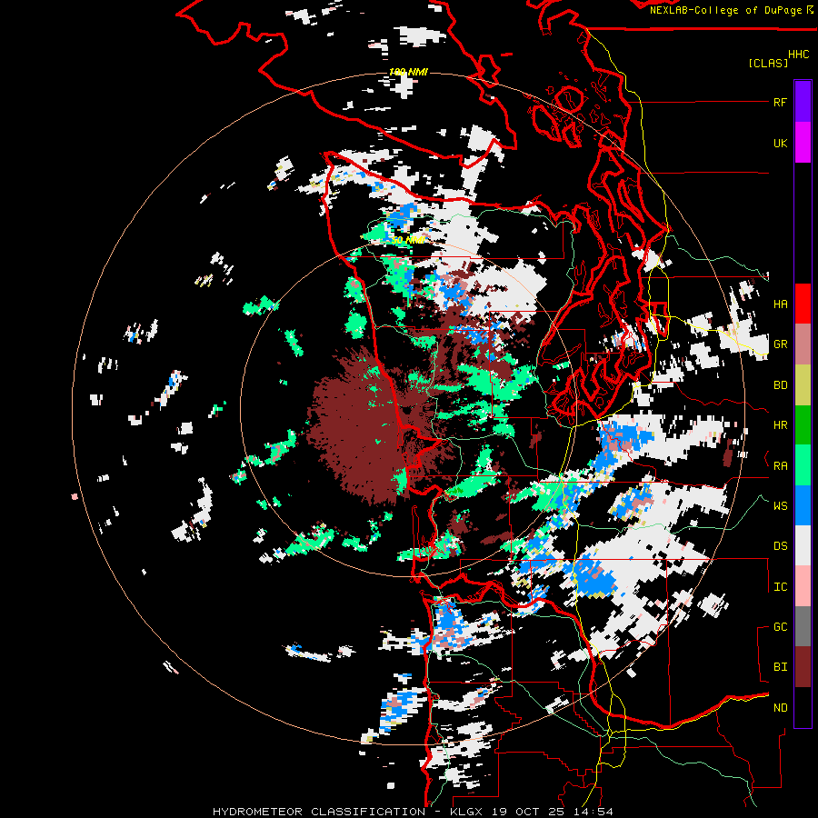818x818 pixels.
Task: Pick the dark green HR legend swatch
Action: click(x=803, y=425)
